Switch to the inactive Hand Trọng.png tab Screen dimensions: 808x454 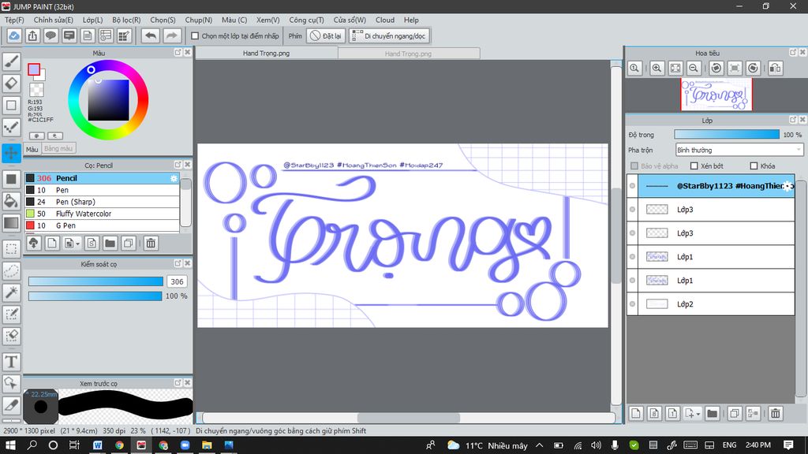(x=408, y=54)
